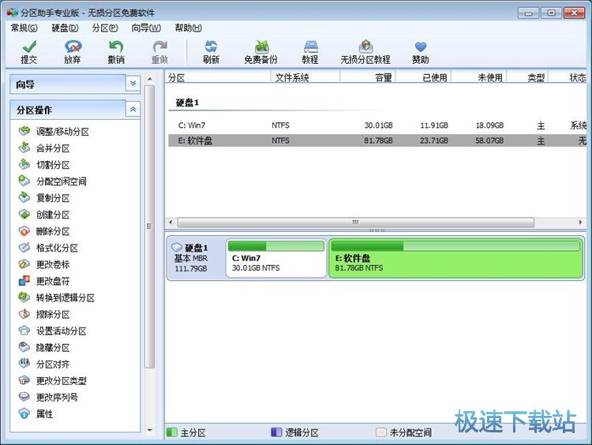The width and height of the screenshot is (592, 445).
Task: Select 切割分区 split partition operation
Action: [x=44, y=165]
